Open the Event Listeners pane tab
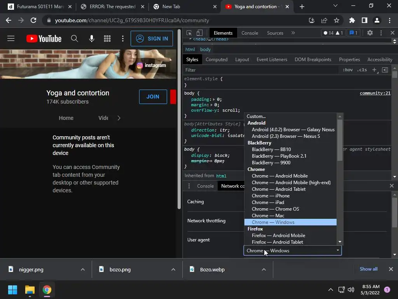Viewport: 398px width, 299px height. pos(272,60)
